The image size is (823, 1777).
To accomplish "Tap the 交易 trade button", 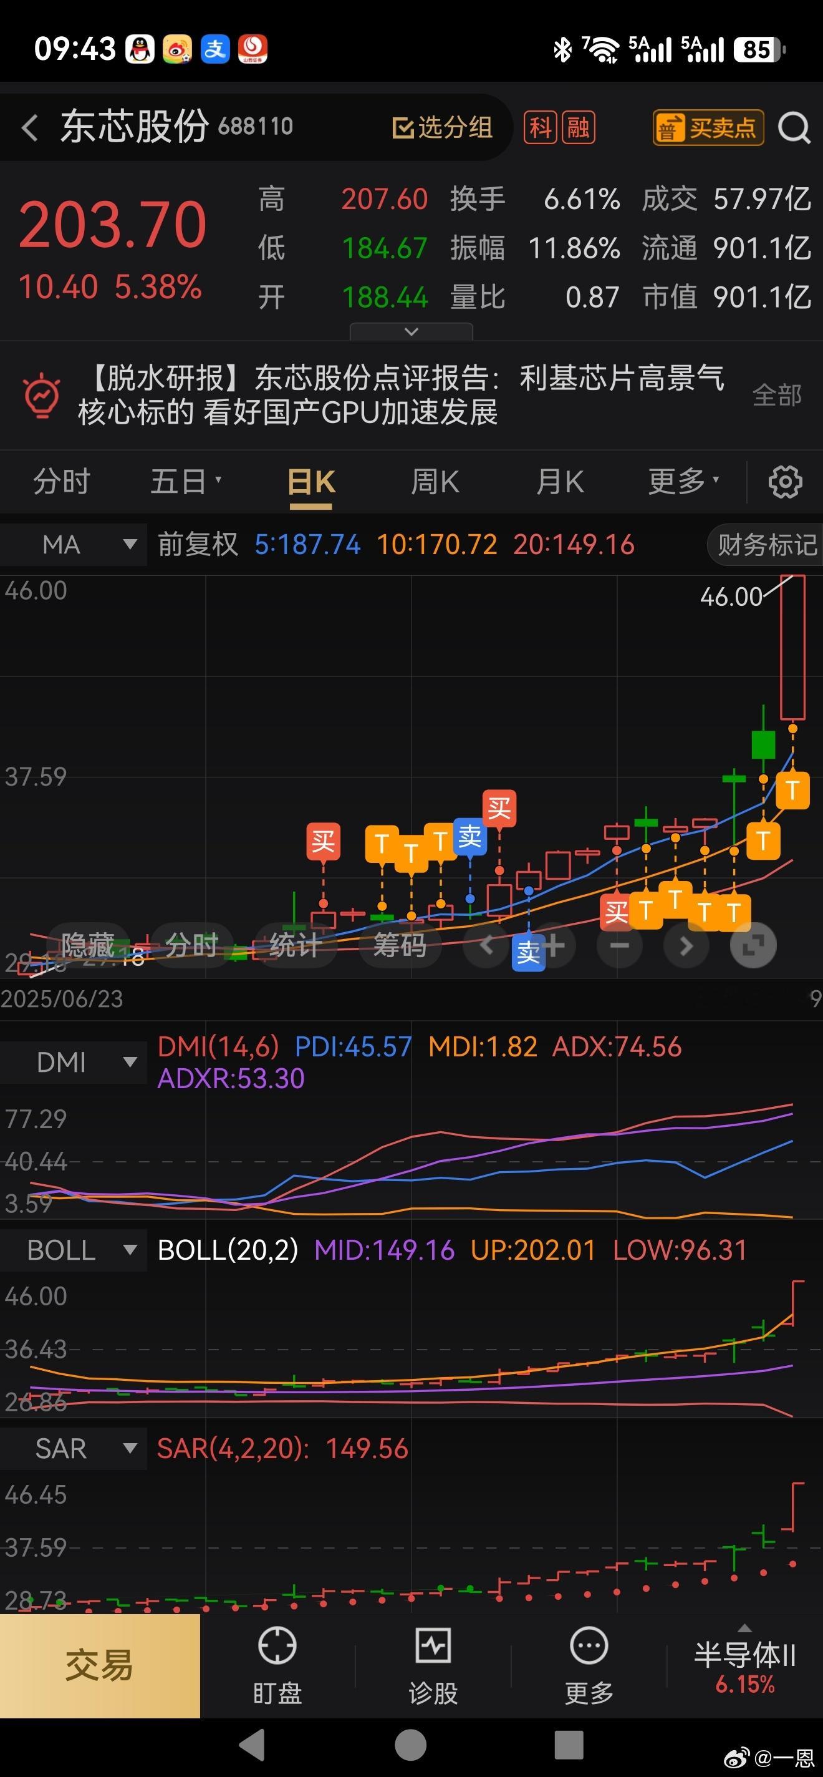I will (x=100, y=1665).
